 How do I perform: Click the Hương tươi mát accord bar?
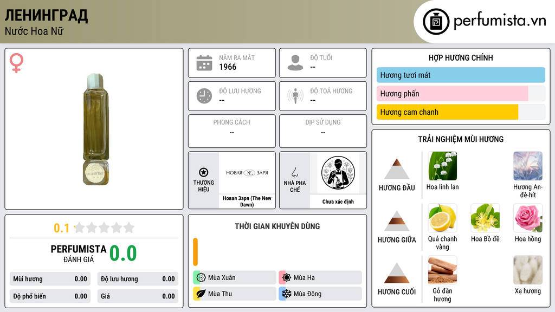pyautogui.click(x=461, y=75)
